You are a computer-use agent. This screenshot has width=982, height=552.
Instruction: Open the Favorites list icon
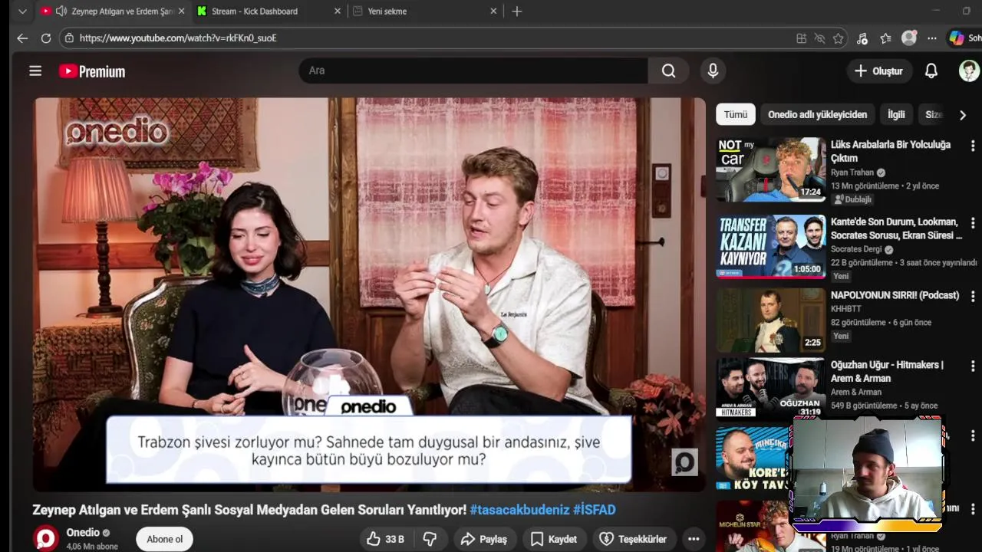(886, 38)
